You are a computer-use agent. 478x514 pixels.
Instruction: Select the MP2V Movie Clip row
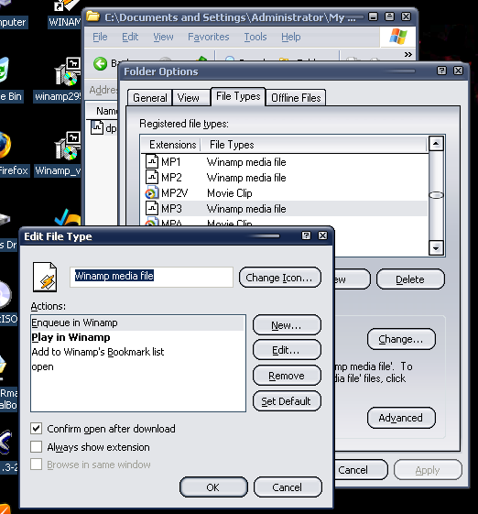[x=285, y=193]
